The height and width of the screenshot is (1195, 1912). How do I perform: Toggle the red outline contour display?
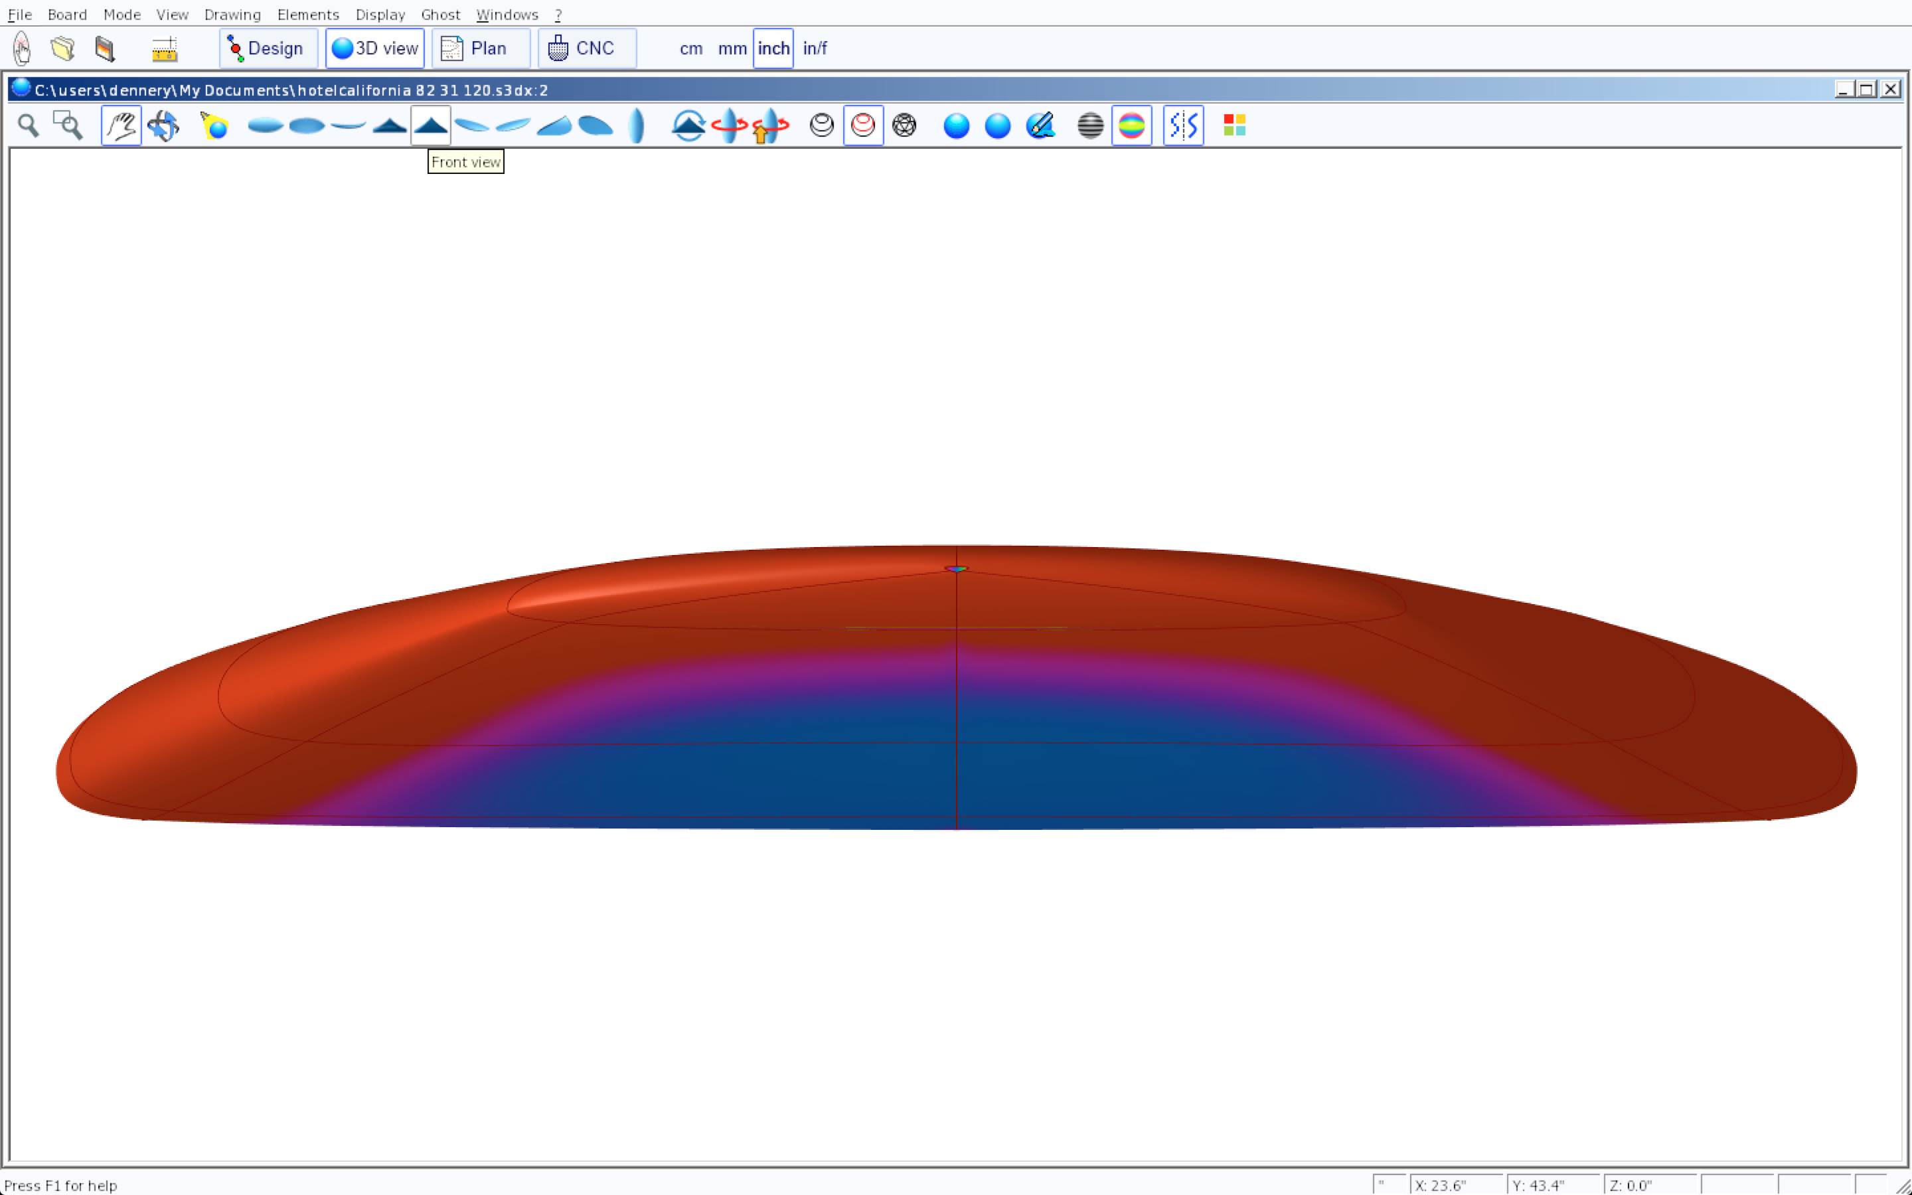point(863,125)
